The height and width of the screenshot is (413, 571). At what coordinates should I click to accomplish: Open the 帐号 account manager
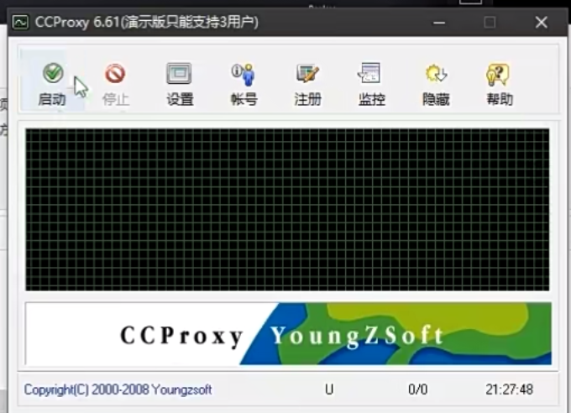click(x=244, y=84)
